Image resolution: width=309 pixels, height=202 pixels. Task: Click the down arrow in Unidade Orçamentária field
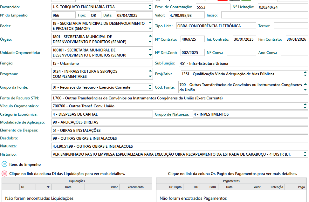pyautogui.click(x=150, y=55)
